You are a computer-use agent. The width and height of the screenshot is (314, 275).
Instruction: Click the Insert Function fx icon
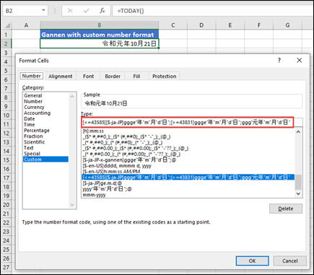tap(103, 11)
